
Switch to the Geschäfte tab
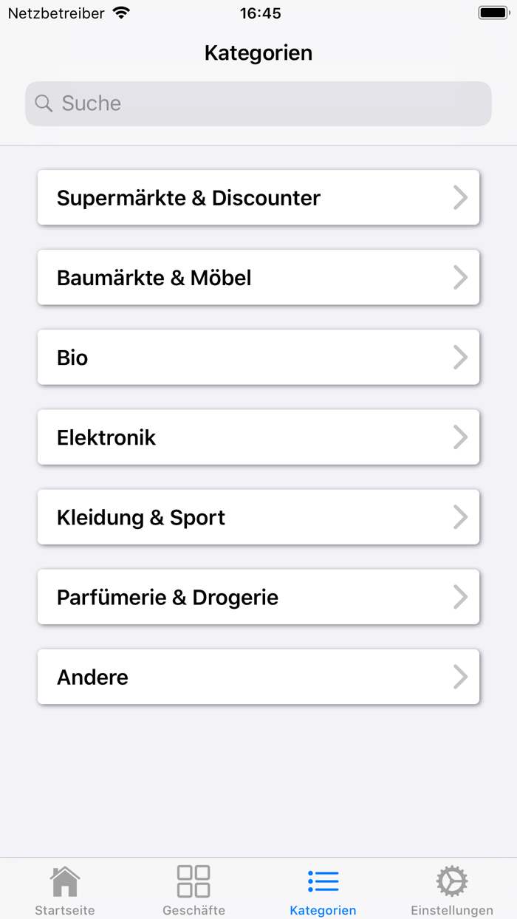(194, 889)
